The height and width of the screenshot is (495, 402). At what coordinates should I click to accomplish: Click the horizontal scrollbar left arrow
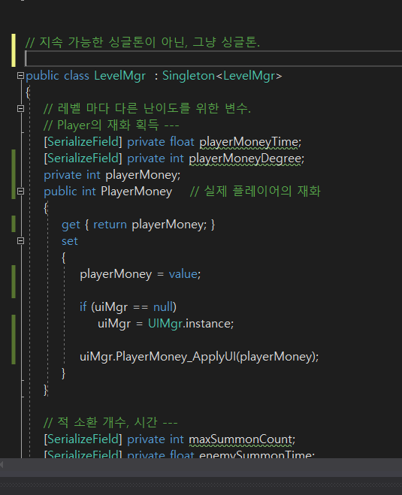pos(2,464)
